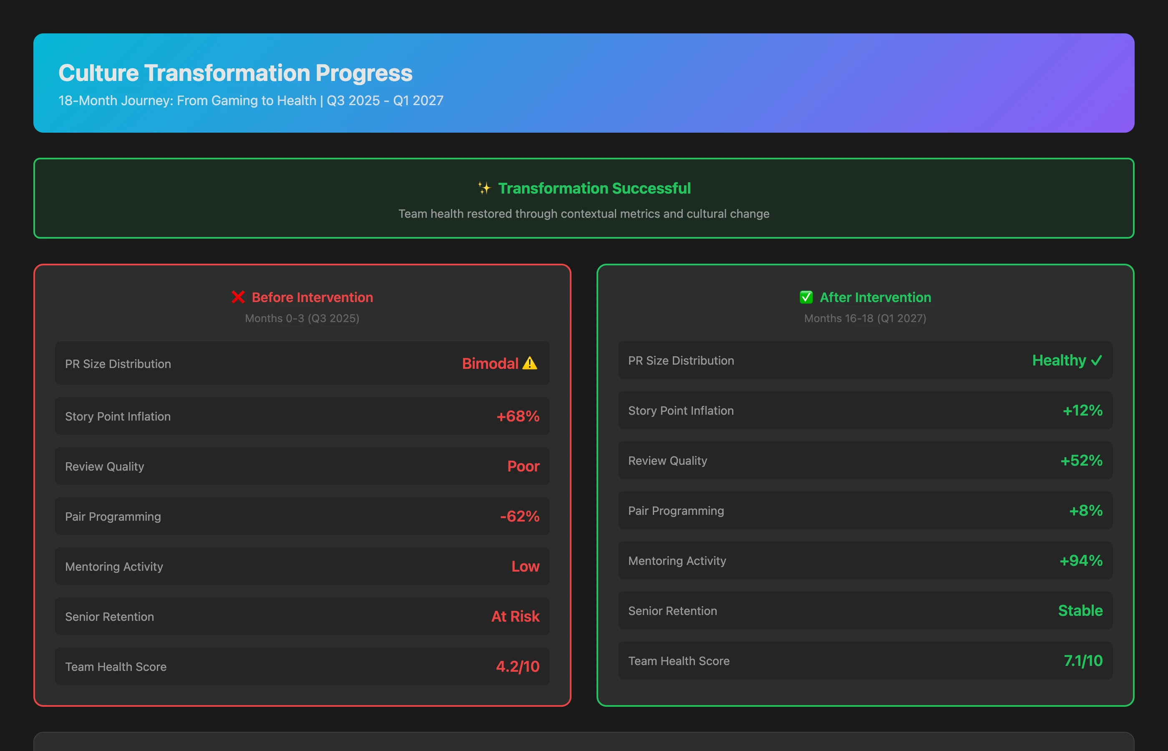Select the Culture Transformation Progress title

(235, 73)
